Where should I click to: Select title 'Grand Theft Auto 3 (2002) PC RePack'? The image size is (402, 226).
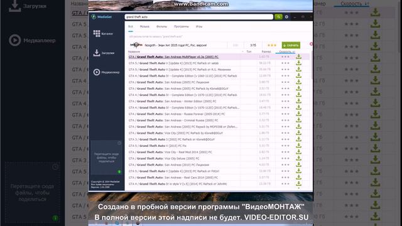171,139
